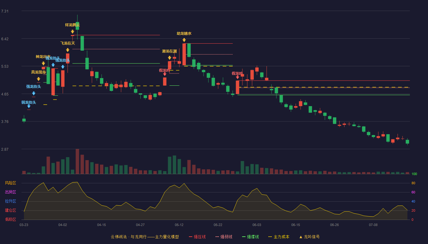Select the 潜龙在渊 arrow marker
428x244 pixels.
click(x=170, y=58)
